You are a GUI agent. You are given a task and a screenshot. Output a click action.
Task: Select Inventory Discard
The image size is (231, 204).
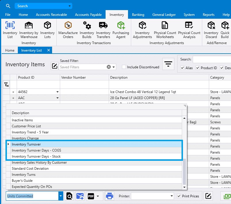click(211, 29)
